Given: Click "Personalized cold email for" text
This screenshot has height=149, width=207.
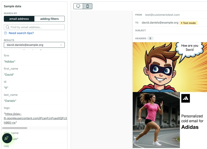Looking at the screenshot, I should tap(192, 118).
